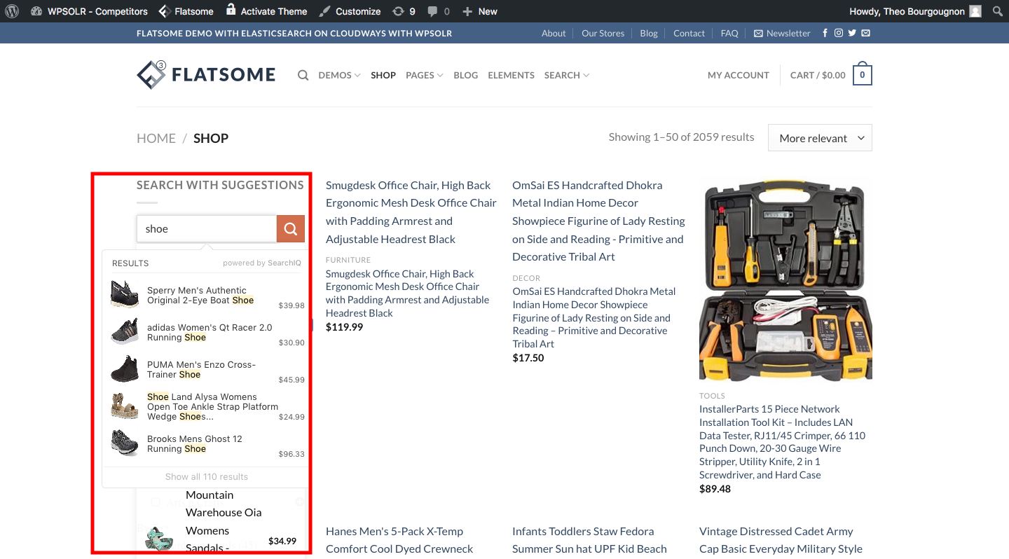1009x559 pixels.
Task: Open the updates icon showing 9
Action: point(404,11)
